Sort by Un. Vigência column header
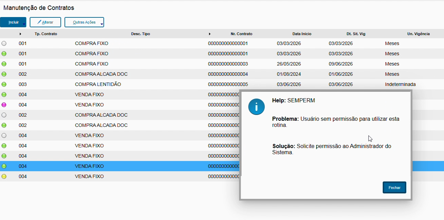The height and width of the screenshot is (220, 444). click(x=418, y=34)
